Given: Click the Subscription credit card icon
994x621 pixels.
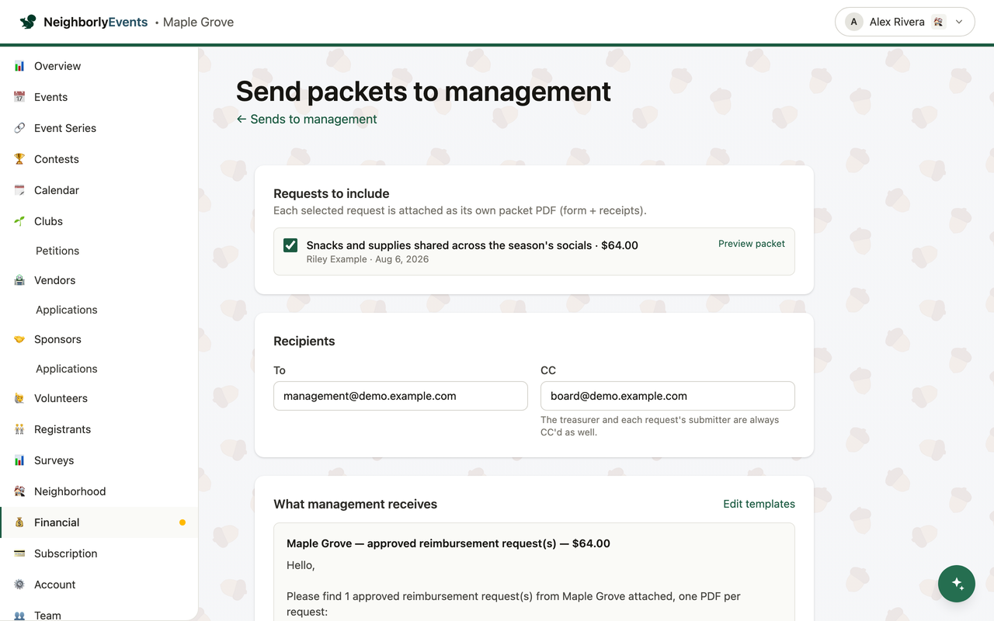Looking at the screenshot, I should pyautogui.click(x=19, y=553).
